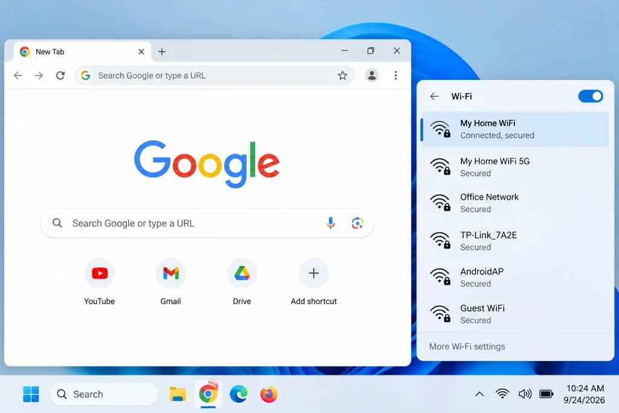Click search magnifier in Google box
Viewport: 619px width, 413px height.
(57, 223)
